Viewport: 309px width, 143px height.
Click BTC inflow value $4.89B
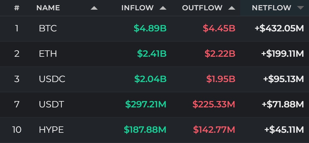(150, 28)
